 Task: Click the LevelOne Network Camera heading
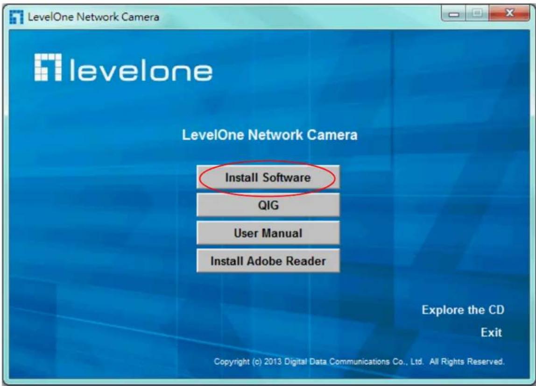pyautogui.click(x=270, y=135)
